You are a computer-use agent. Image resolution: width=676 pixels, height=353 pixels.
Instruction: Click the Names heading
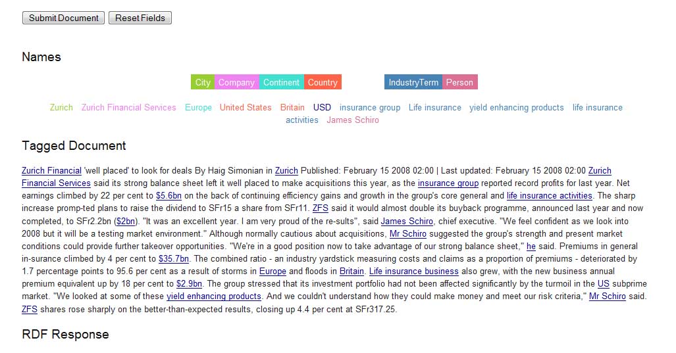click(x=41, y=57)
